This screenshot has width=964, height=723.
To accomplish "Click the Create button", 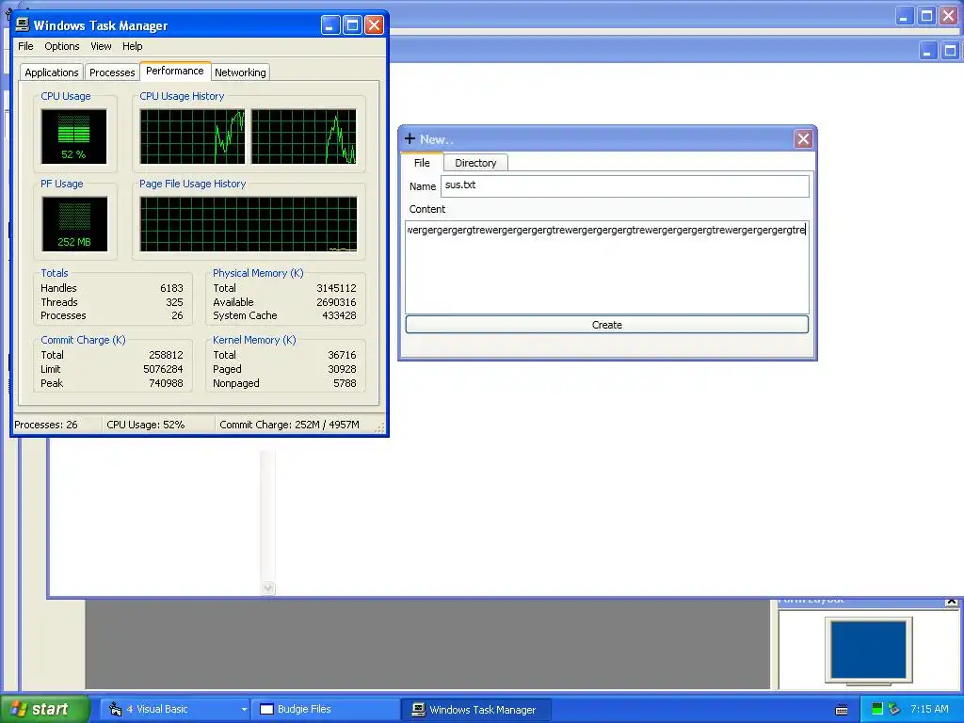I will point(607,325).
